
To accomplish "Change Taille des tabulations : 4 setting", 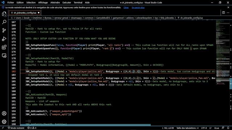I will (x=187, y=128).
